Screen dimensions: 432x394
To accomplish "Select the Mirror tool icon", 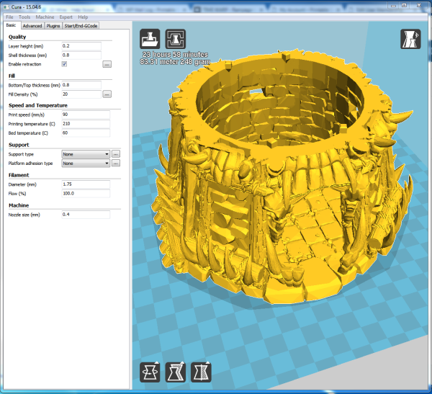I will pyautogui.click(x=201, y=372).
